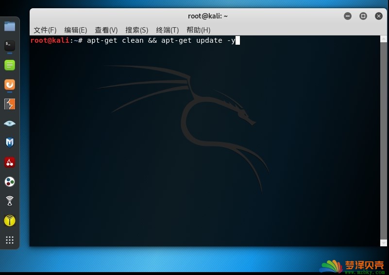Viewport: 389px width, 275px height.
Task: Launch the wireless antenna tool in dock
Action: [x=10, y=201]
